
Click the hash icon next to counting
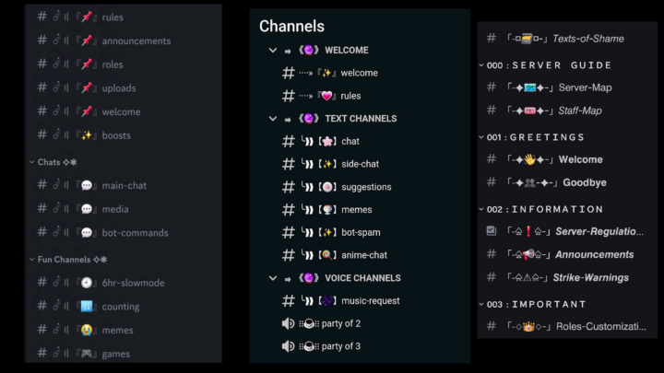(41, 307)
